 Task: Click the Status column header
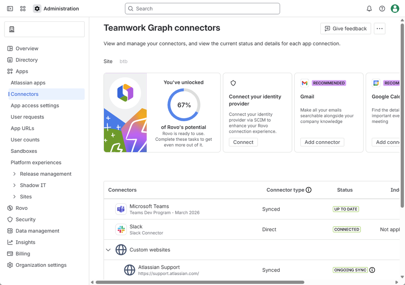345,190
